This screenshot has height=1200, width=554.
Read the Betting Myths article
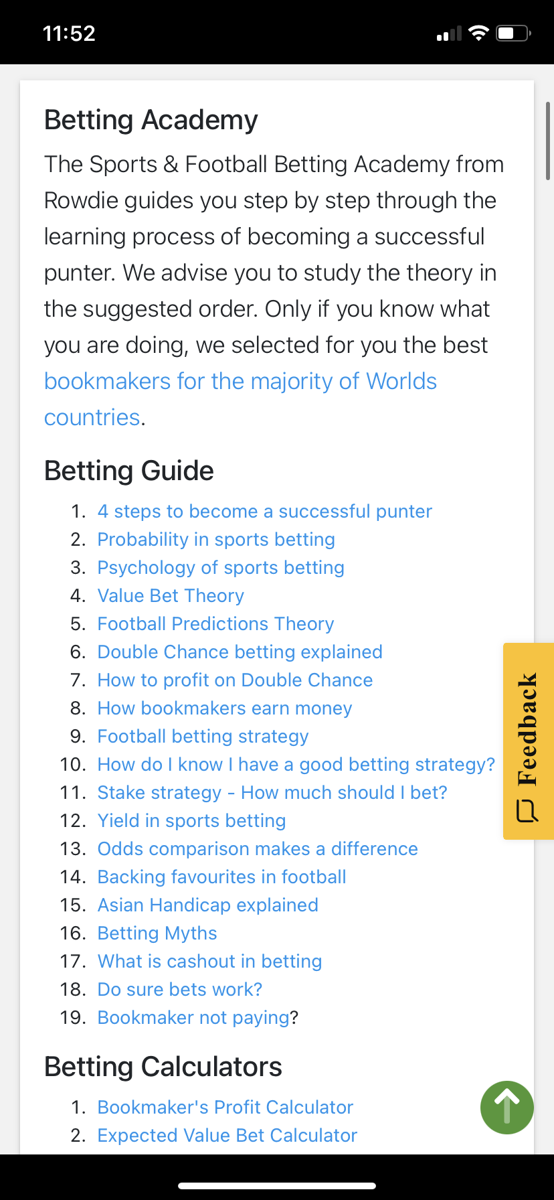click(157, 933)
